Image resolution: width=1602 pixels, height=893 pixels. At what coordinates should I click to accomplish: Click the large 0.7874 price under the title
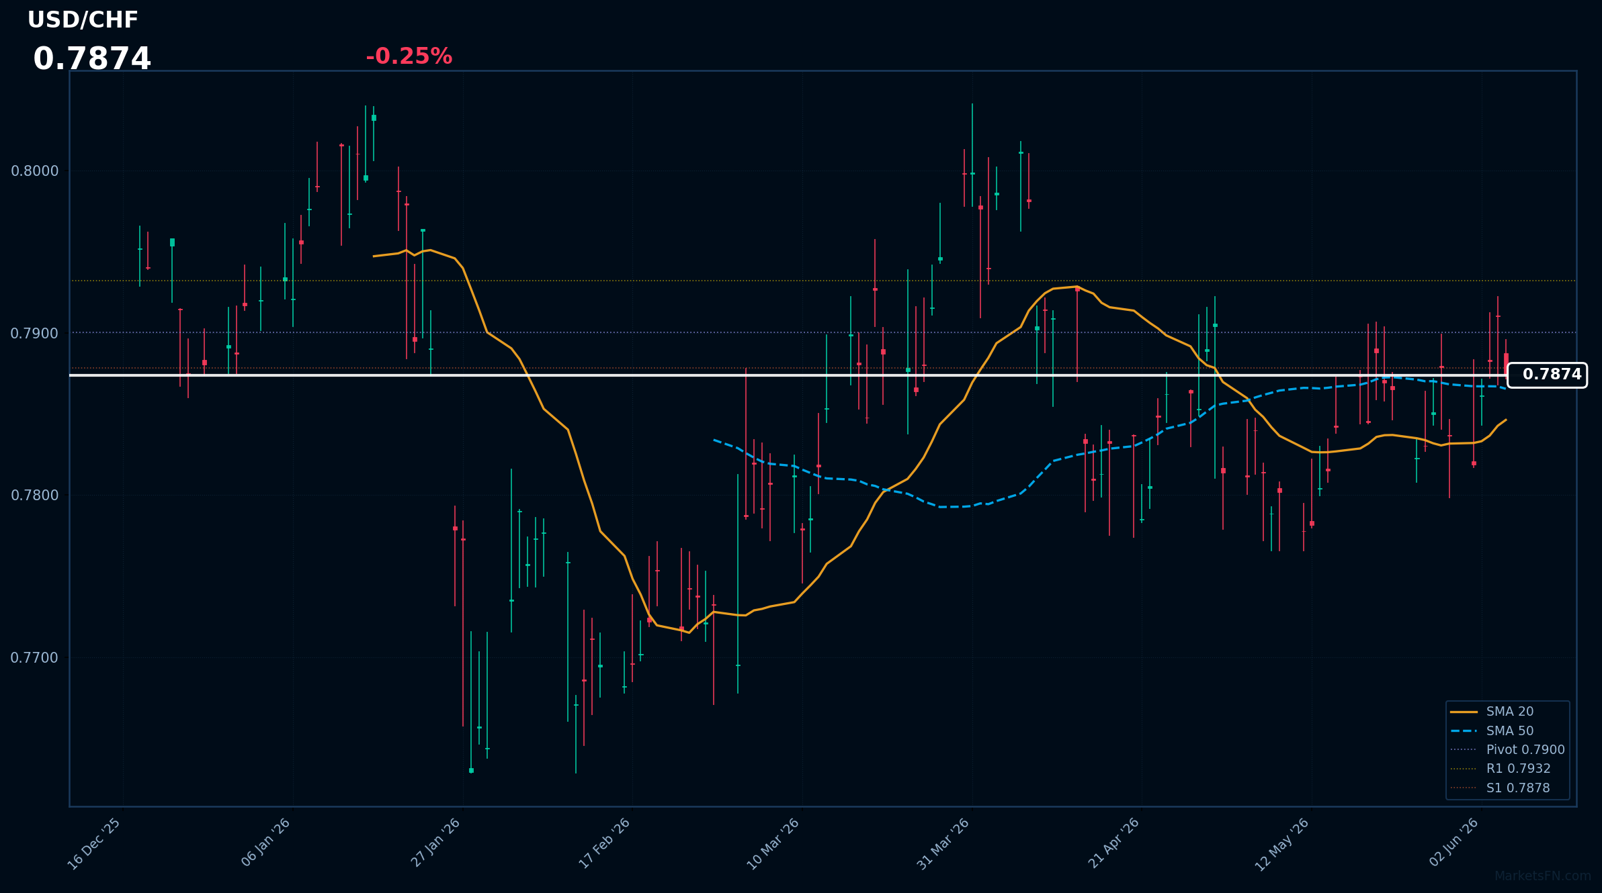click(92, 59)
